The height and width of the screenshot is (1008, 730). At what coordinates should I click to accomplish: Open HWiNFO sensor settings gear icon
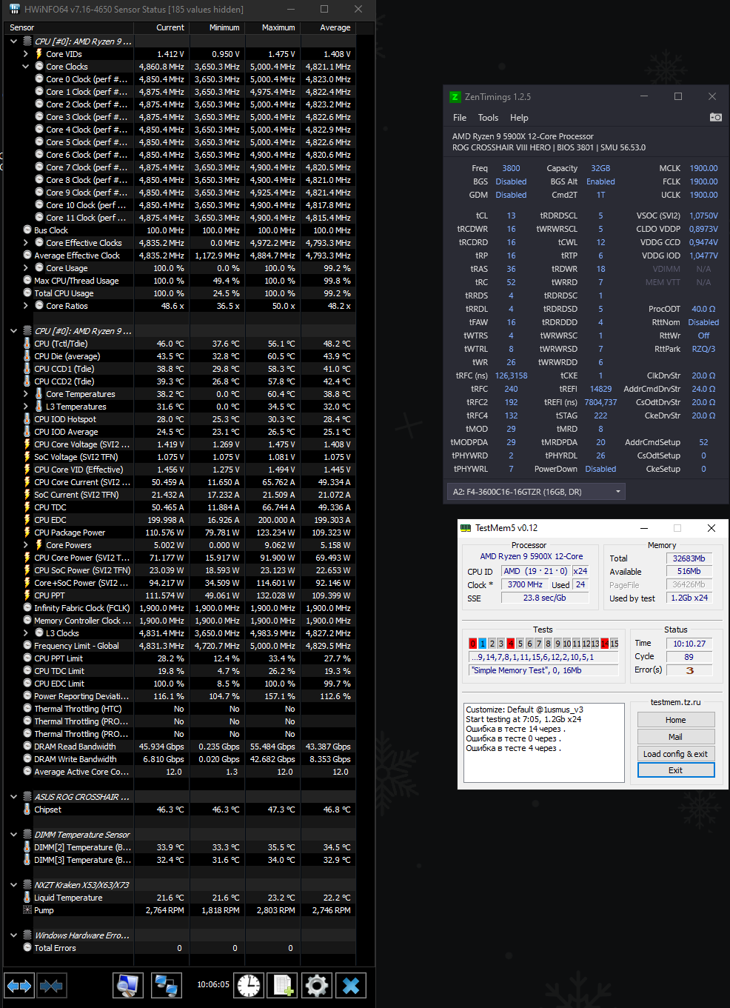tap(317, 985)
